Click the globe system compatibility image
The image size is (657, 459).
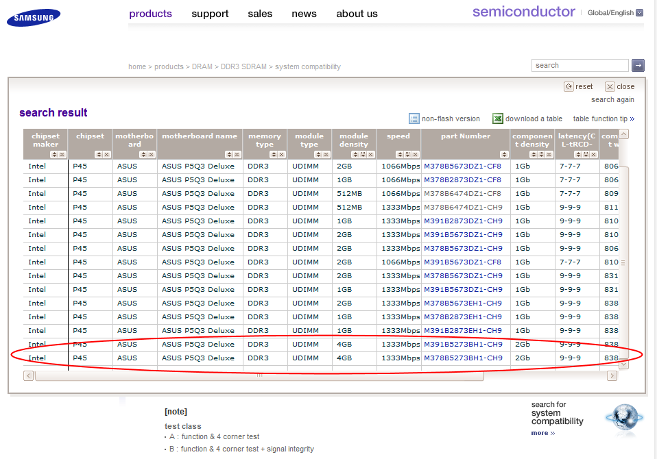pyautogui.click(x=624, y=418)
